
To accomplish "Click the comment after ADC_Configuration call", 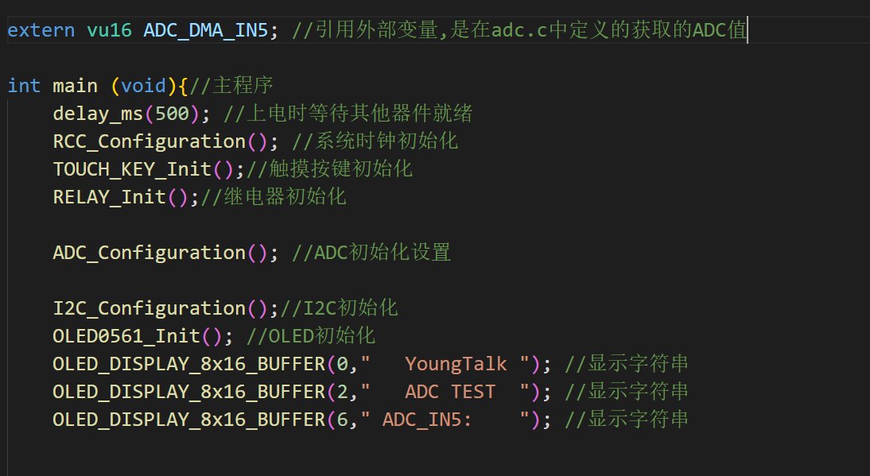I will point(371,253).
